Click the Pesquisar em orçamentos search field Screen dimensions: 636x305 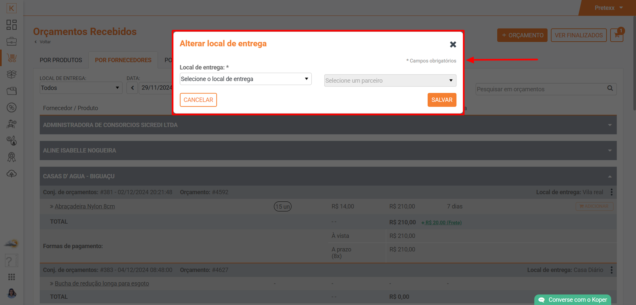pyautogui.click(x=541, y=89)
